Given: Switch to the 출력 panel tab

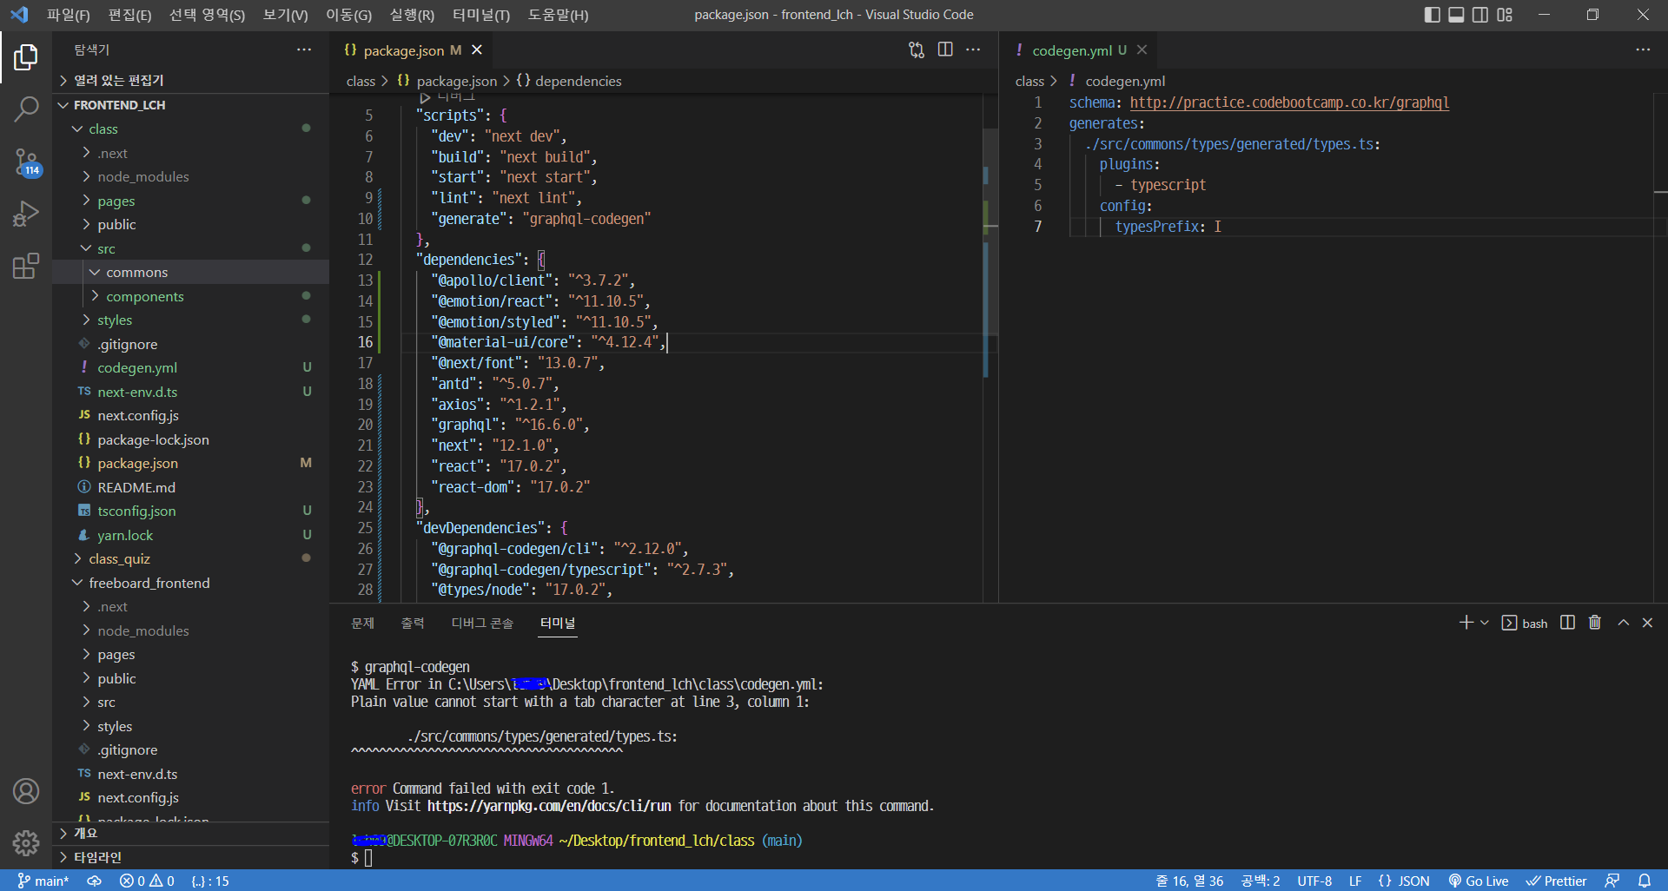Looking at the screenshot, I should [413, 623].
